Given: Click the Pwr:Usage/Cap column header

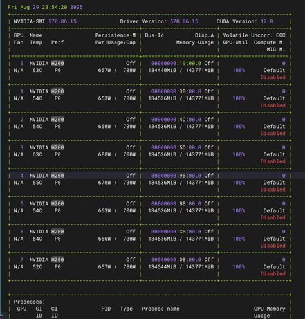Looking at the screenshot, I should [x=115, y=42].
